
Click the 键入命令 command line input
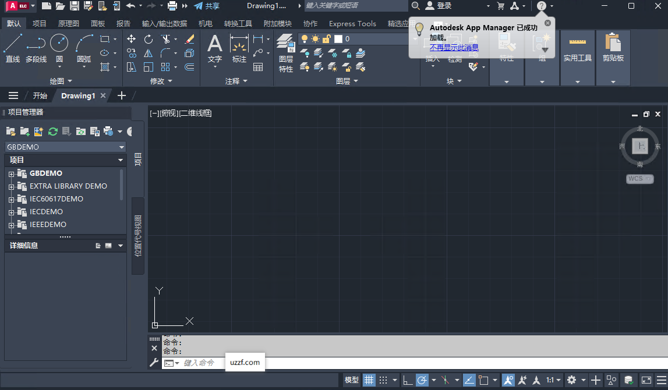[x=198, y=362]
